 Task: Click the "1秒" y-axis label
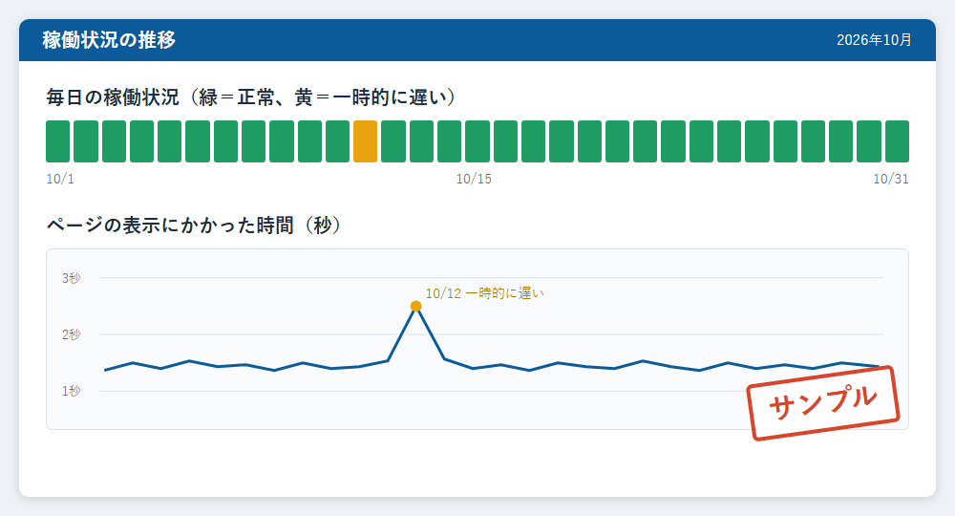click(x=71, y=391)
